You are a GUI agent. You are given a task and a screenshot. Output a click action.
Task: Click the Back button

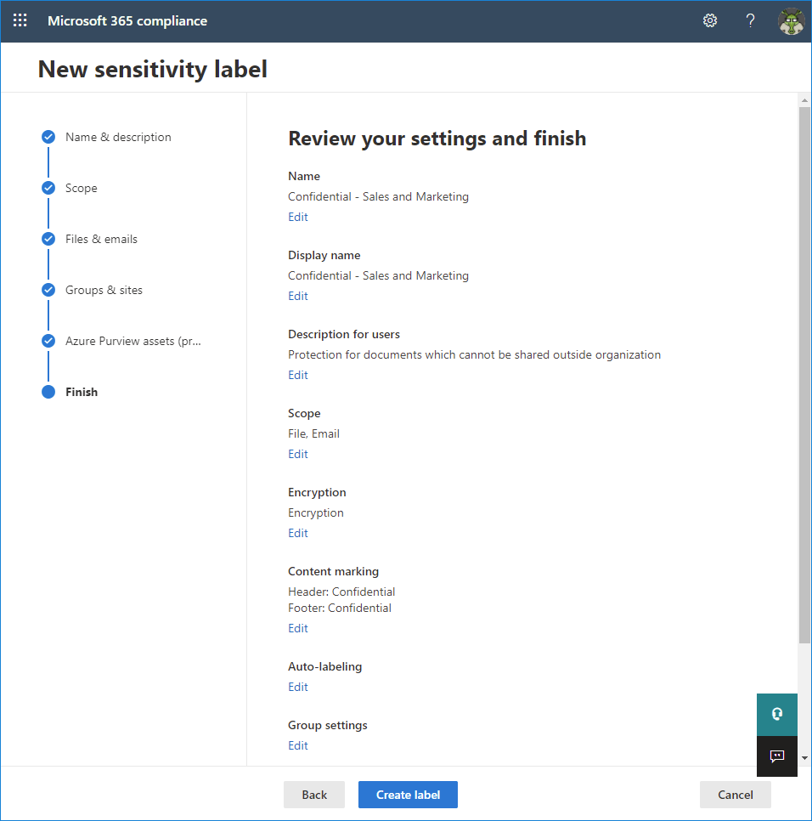click(x=314, y=795)
